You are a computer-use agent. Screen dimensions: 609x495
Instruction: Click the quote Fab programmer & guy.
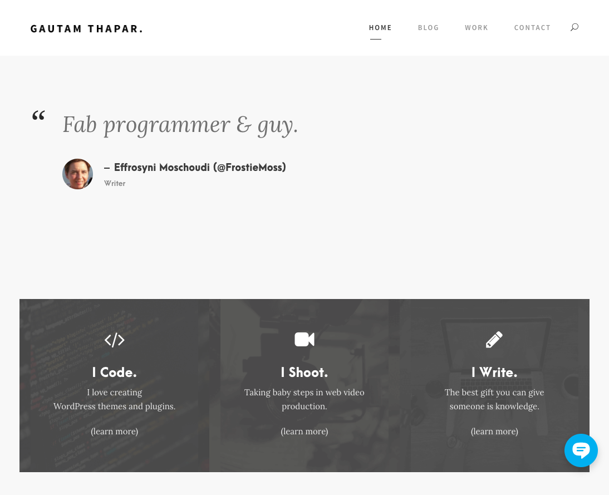pos(180,125)
